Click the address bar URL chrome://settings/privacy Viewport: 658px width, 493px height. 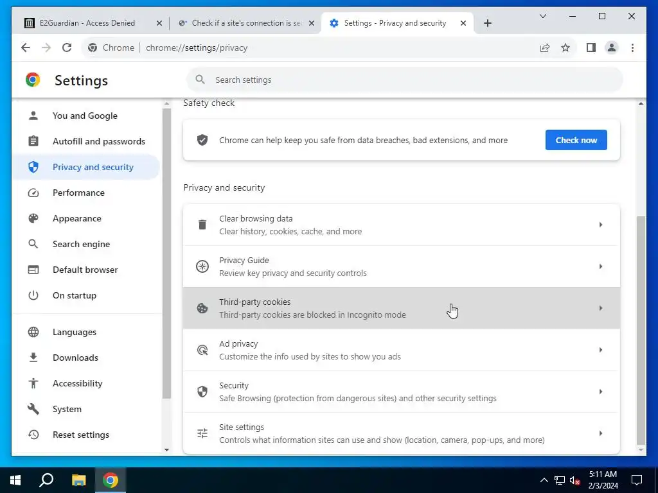(x=197, y=48)
